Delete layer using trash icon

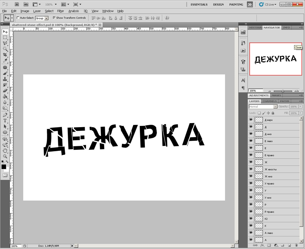tap(296, 245)
